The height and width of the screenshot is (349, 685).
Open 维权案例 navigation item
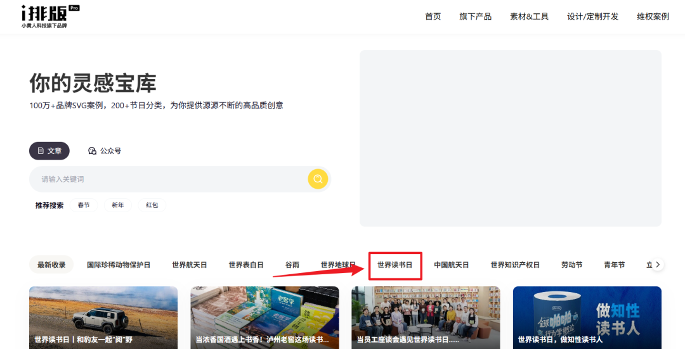(x=653, y=16)
